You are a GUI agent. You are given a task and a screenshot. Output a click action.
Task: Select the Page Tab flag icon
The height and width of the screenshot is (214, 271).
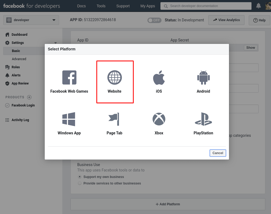tap(114, 119)
